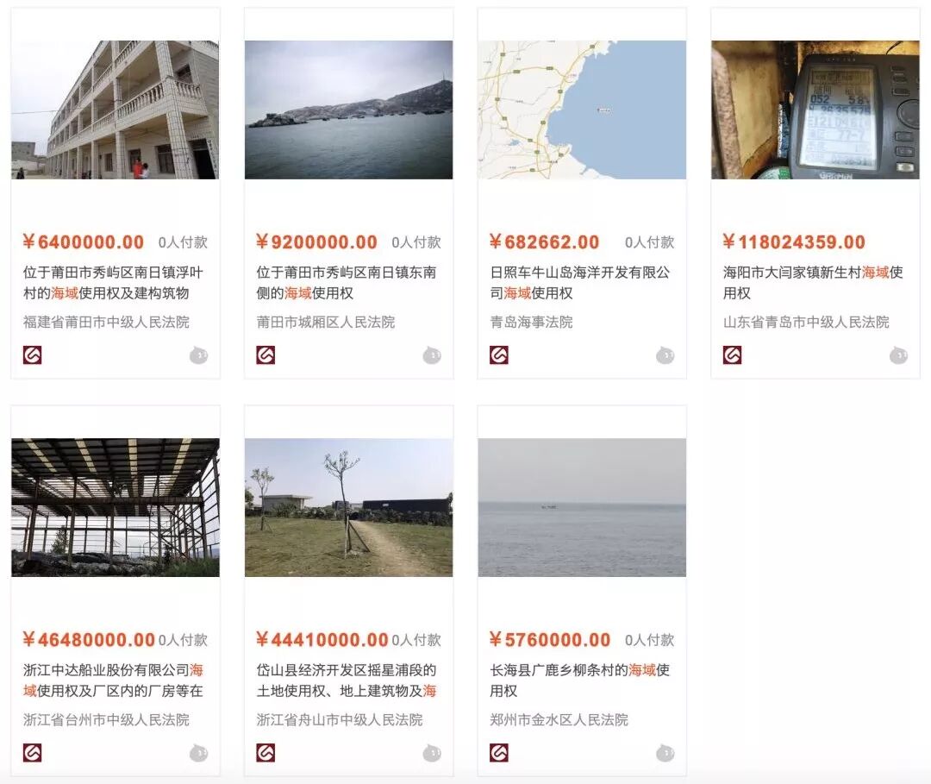Click the grey chat icon on the ¥5760000.00 listing
The width and height of the screenshot is (931, 784).
665,753
